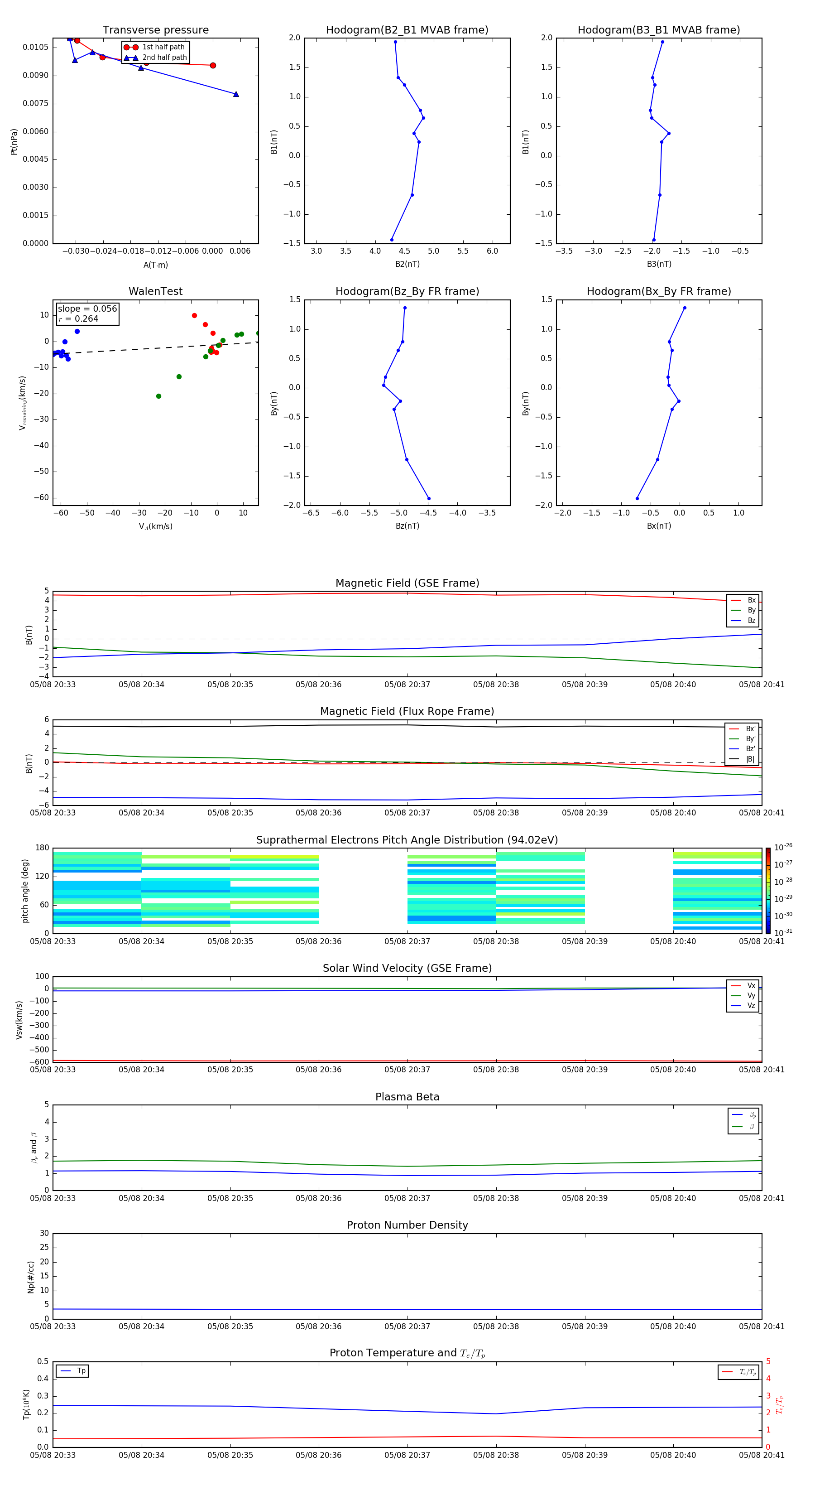This screenshot has width=815, height=1495.
Task: Click 'Bx' in GSE magnetic field legend
Action: coord(743,600)
